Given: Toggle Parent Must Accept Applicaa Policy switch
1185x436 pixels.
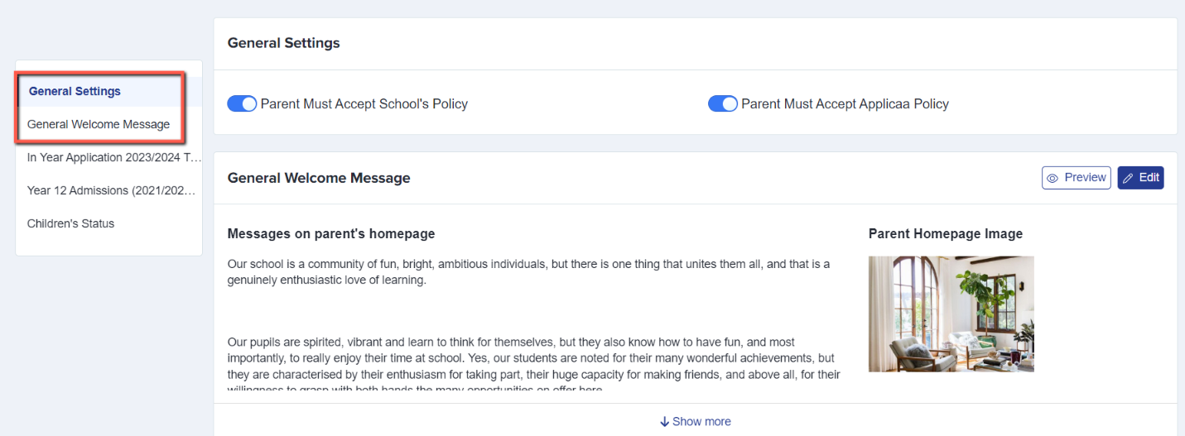Looking at the screenshot, I should pos(723,104).
